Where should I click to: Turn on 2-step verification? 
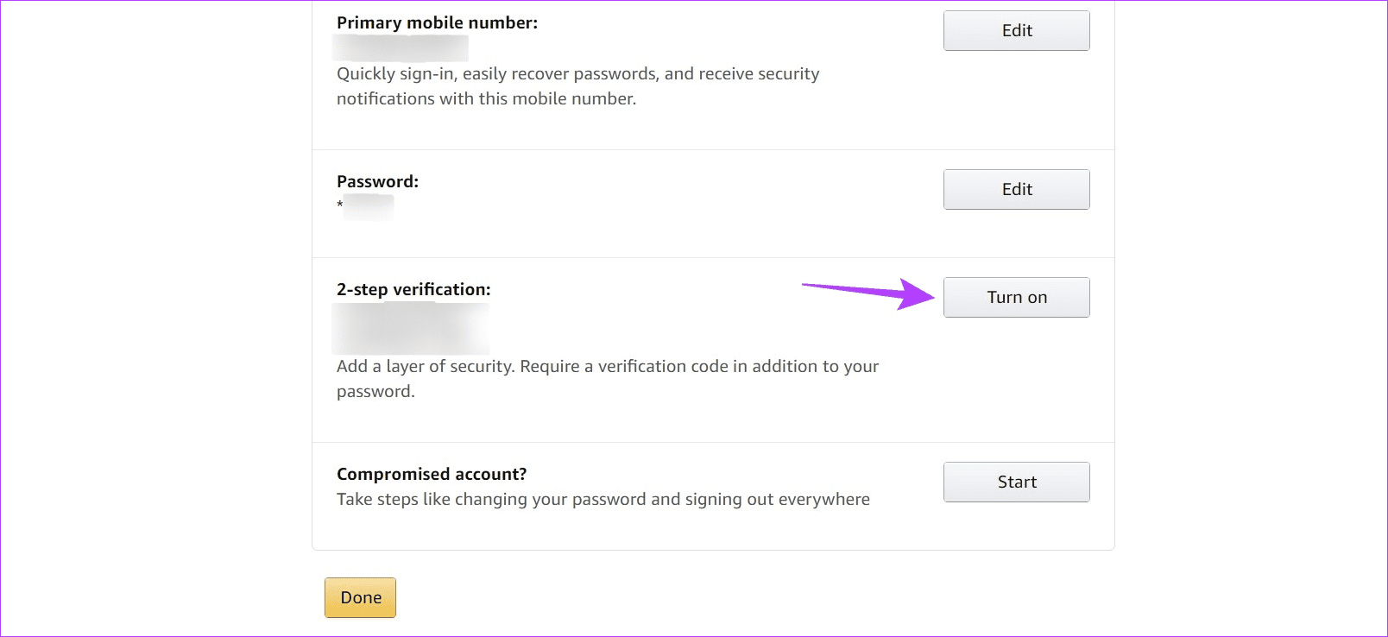pyautogui.click(x=1016, y=297)
